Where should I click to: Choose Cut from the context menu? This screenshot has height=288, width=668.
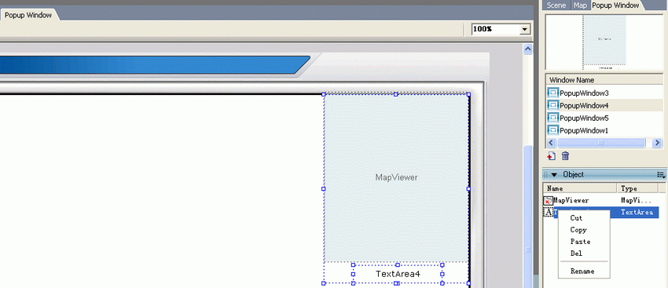(x=576, y=218)
